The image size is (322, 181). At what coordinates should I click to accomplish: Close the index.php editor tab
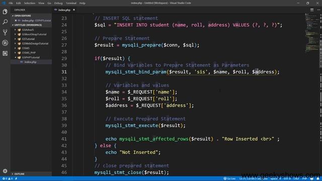[74, 10]
